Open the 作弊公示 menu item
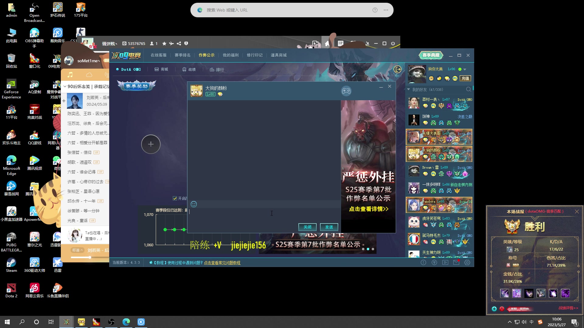 click(x=207, y=55)
